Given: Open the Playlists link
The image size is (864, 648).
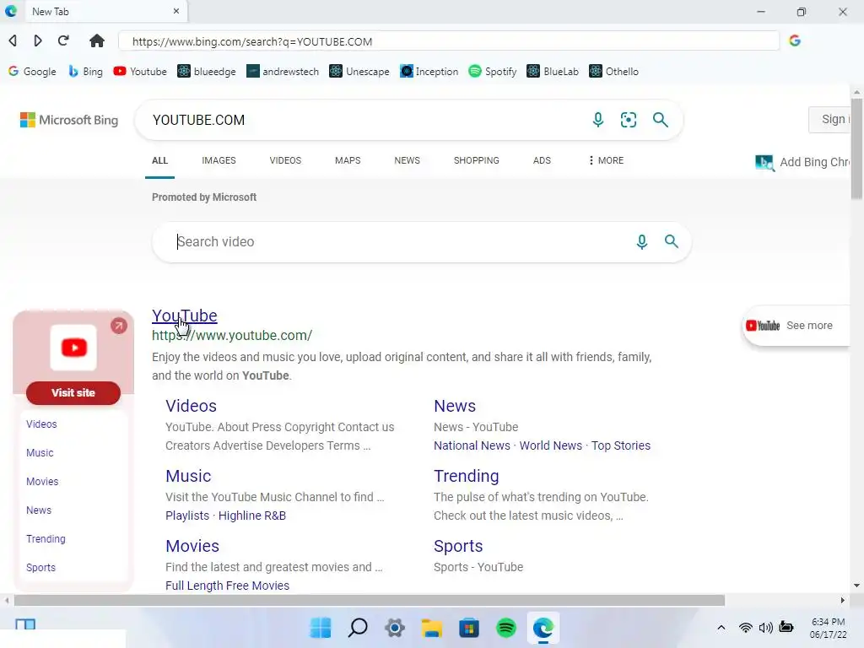Looking at the screenshot, I should click(x=187, y=516).
